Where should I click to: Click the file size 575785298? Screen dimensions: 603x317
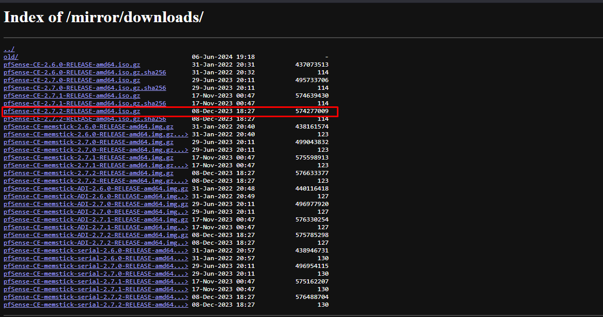(x=312, y=235)
